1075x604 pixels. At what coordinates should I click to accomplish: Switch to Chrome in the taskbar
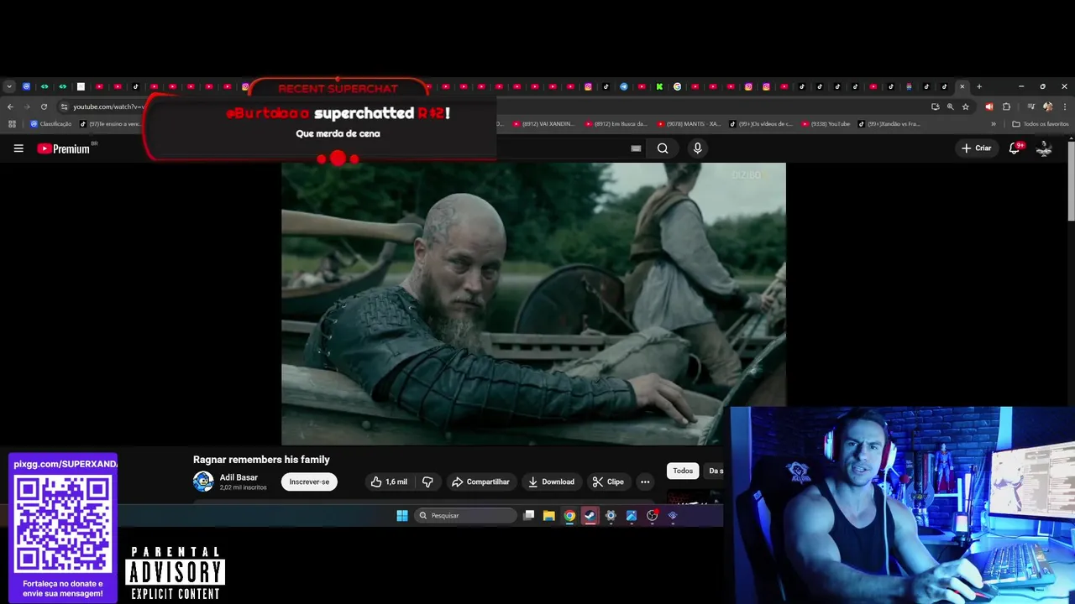(569, 516)
